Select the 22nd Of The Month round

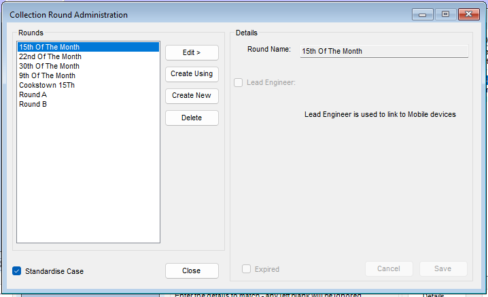[x=88, y=56]
